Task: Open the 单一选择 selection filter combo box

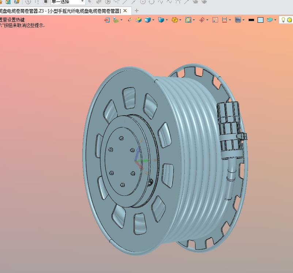Action: tap(68, 2)
